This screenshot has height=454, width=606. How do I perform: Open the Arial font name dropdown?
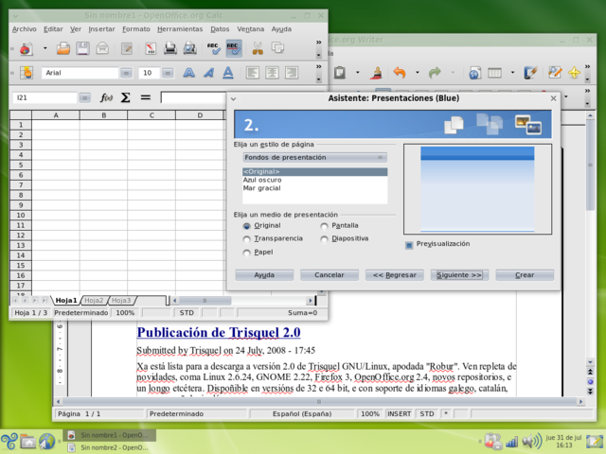tap(126, 73)
